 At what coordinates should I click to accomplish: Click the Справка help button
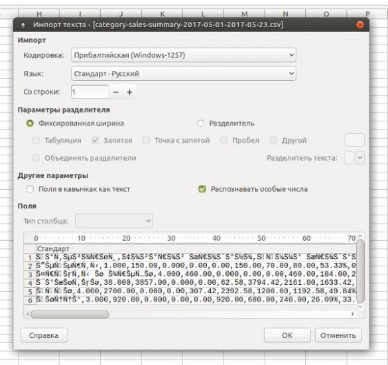tap(44, 335)
